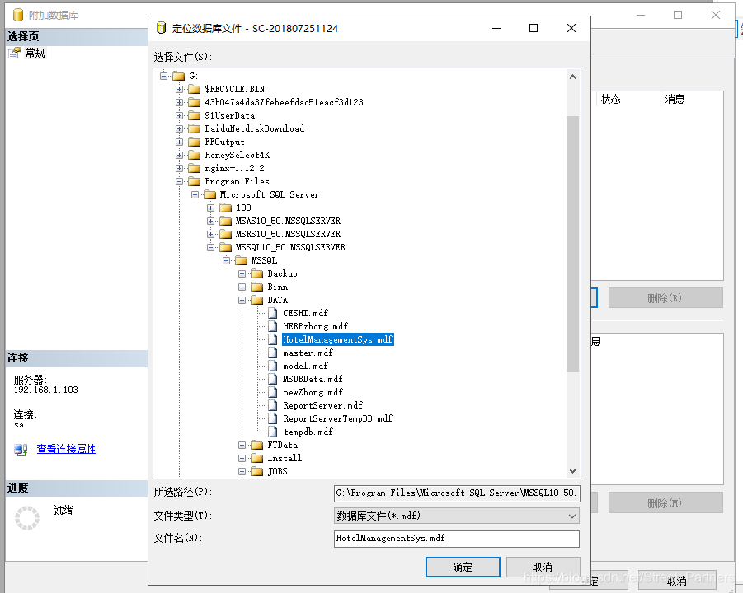
Task: Select the folder name Microsoft SQL Server
Action: [x=270, y=194]
